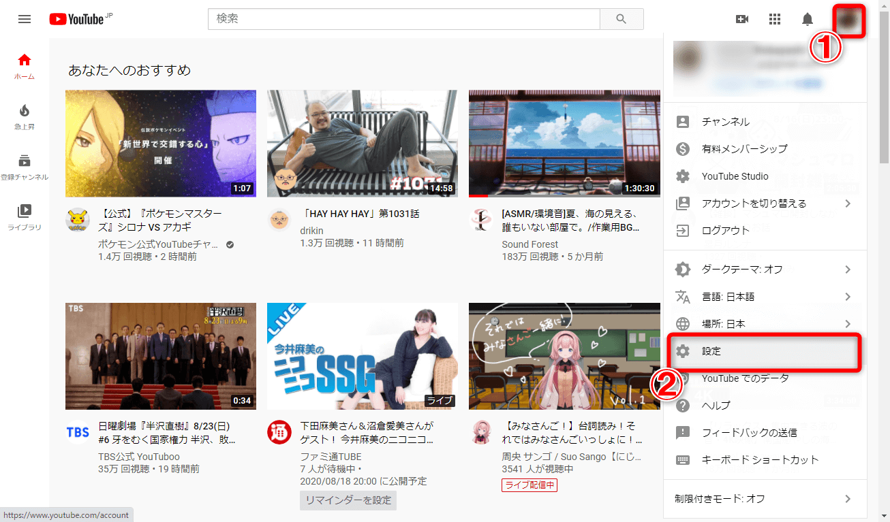Open the 日曜劇場『半沢直樹』 video title

167,433
